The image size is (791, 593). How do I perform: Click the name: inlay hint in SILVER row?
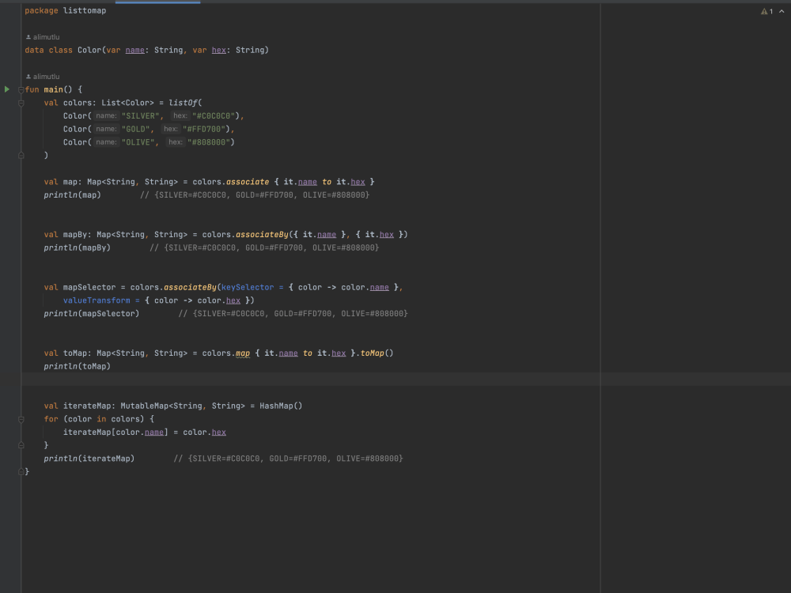(x=106, y=116)
